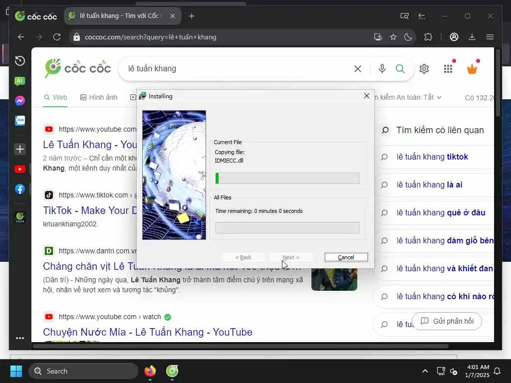Click in the lê tuấn khang search field
Screen dimensions: 511x383
238,69
